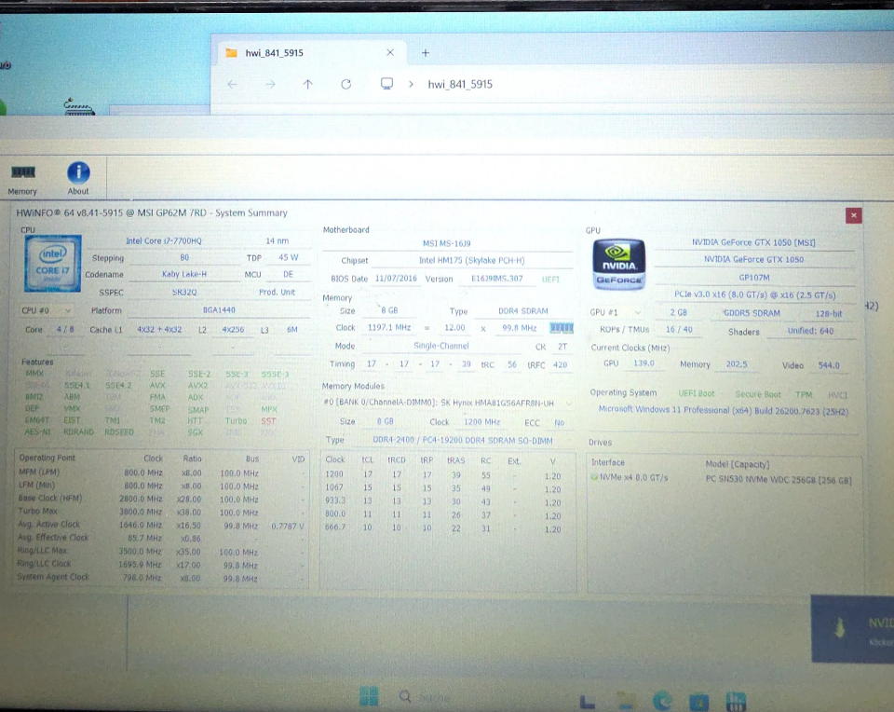Click the taskbar search box
The height and width of the screenshot is (712, 894).
pyautogui.click(x=427, y=696)
